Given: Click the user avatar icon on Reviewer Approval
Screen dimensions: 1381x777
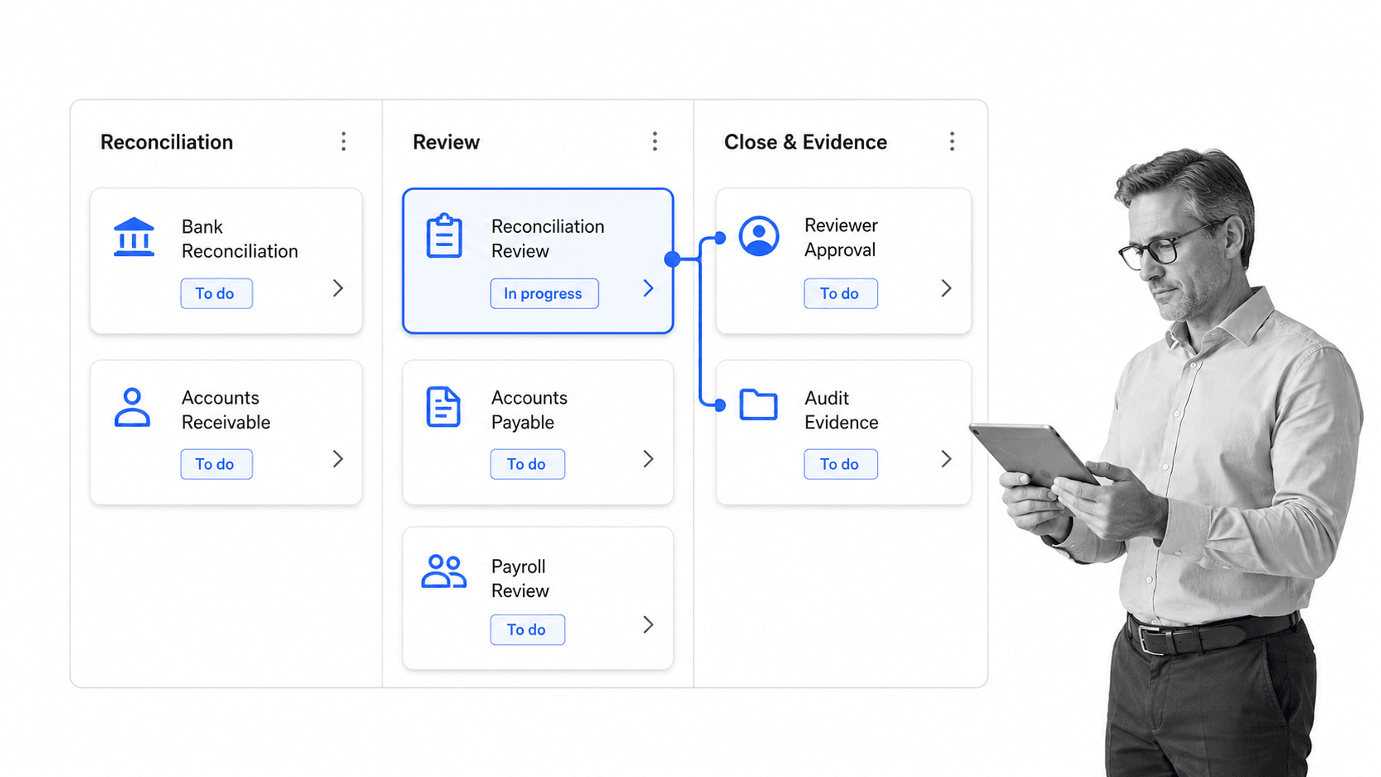Looking at the screenshot, I should click(x=759, y=236).
